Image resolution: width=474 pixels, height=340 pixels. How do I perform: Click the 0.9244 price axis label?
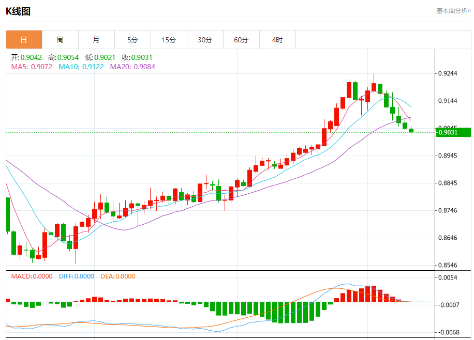448,73
